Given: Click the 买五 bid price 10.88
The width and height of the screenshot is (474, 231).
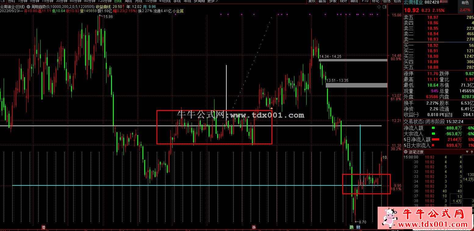Looking at the screenshot, I should pyautogui.click(x=433, y=67).
